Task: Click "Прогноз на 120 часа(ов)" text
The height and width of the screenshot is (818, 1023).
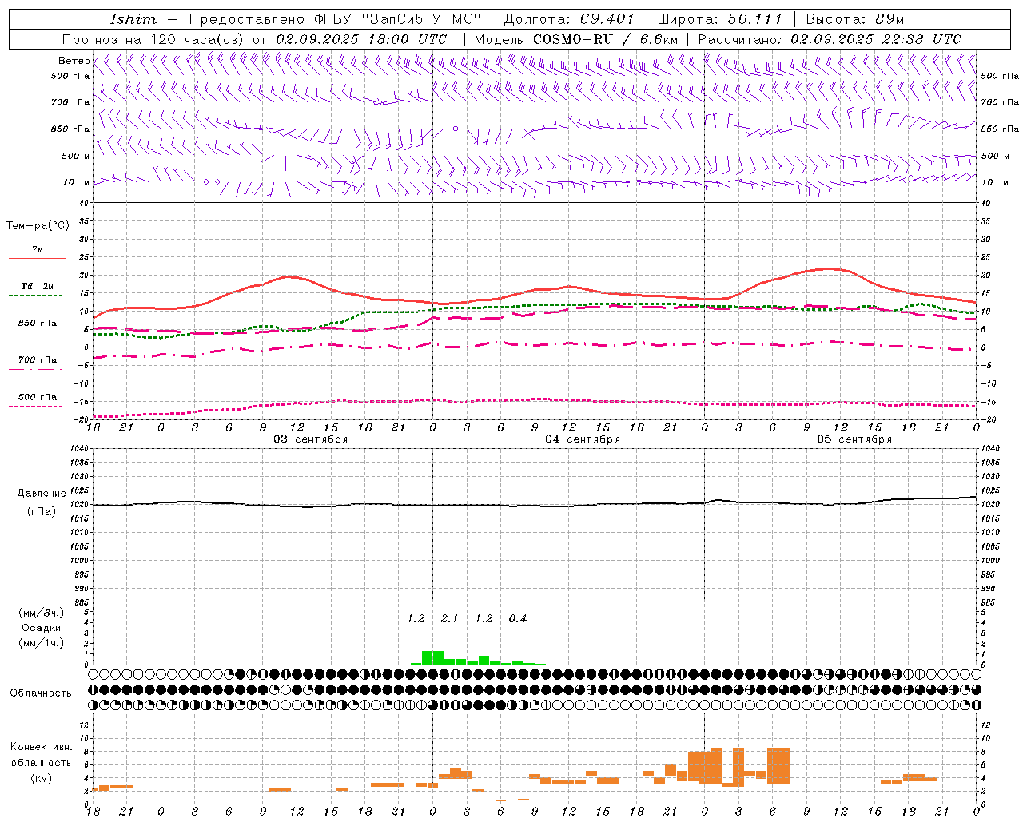Action: pos(154,39)
